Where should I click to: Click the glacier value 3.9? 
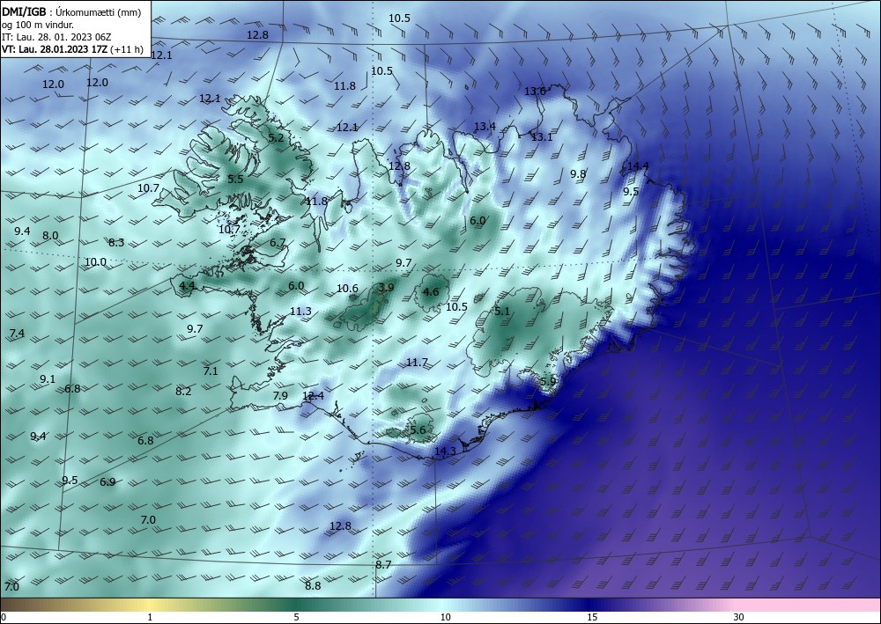click(386, 287)
